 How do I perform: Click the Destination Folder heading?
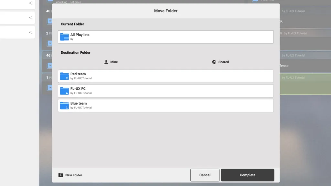tap(76, 53)
